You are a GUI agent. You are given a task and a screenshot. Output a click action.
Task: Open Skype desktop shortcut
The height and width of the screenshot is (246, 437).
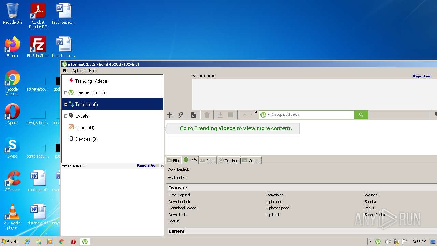(12, 148)
